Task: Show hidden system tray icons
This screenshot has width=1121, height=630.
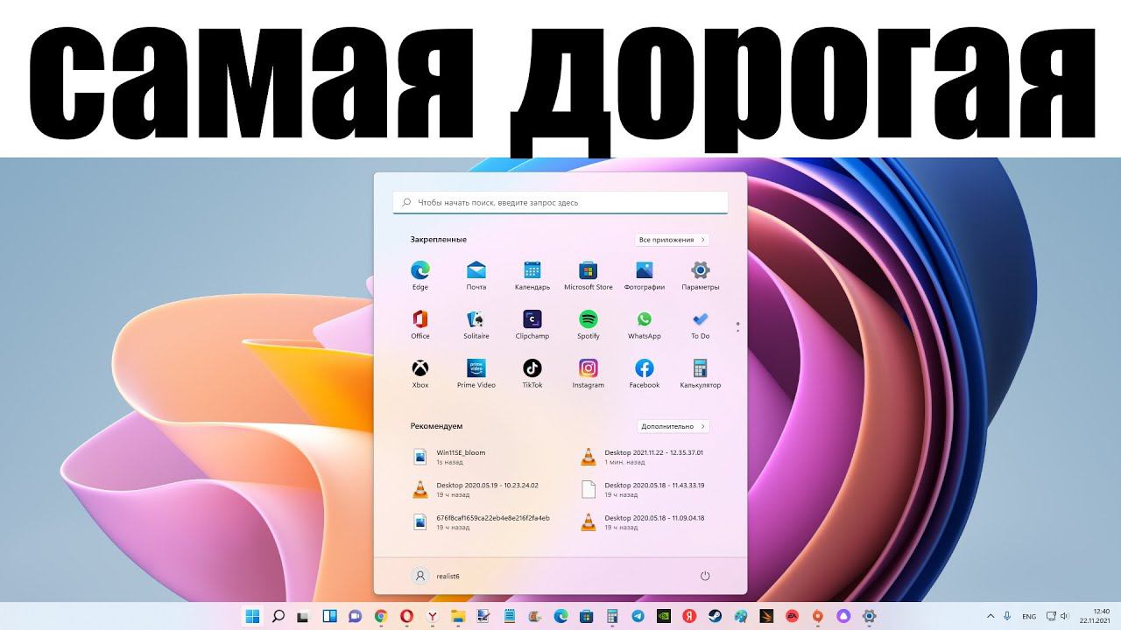Action: (x=991, y=616)
